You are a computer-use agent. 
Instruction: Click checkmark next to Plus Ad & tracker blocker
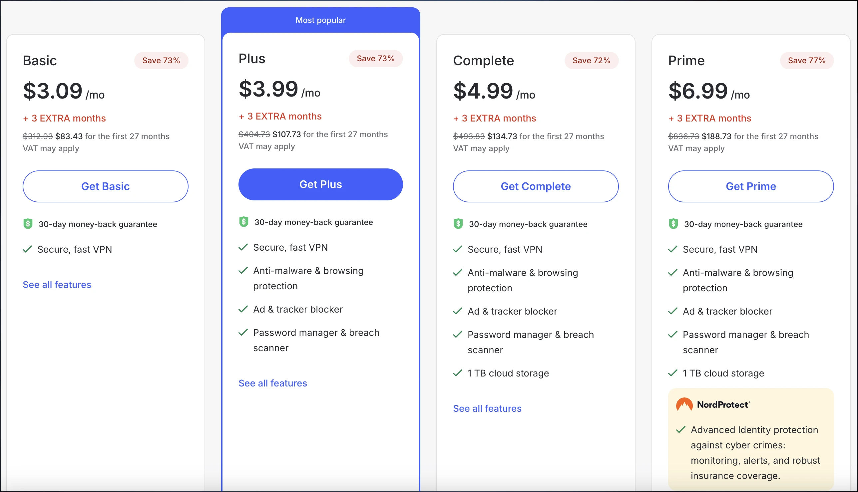pos(243,309)
